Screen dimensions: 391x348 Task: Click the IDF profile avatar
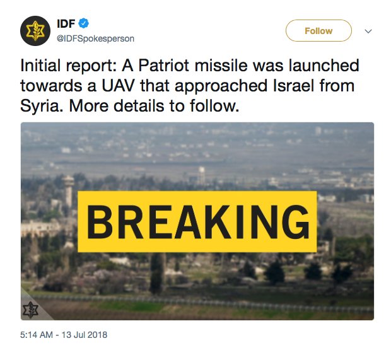[x=35, y=30]
